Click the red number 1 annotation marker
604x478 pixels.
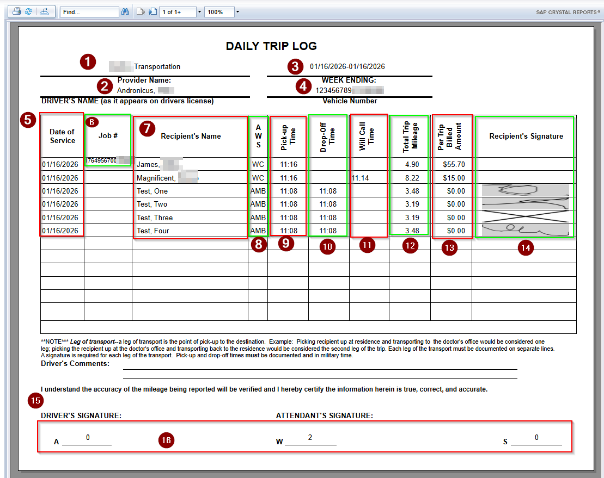(x=88, y=62)
